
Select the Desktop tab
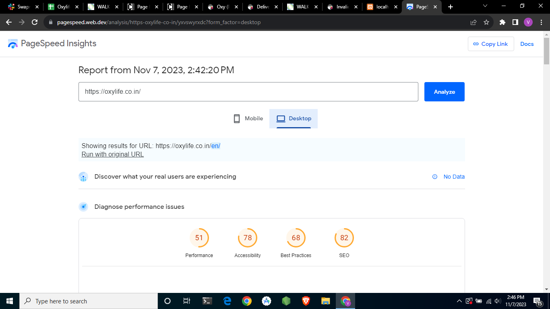pyautogui.click(x=294, y=119)
